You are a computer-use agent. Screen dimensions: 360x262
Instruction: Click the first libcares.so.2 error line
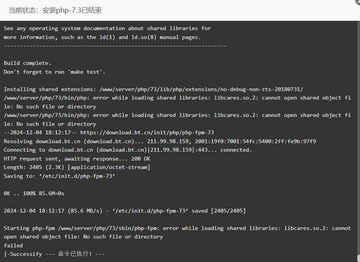pyautogui.click(x=177, y=102)
